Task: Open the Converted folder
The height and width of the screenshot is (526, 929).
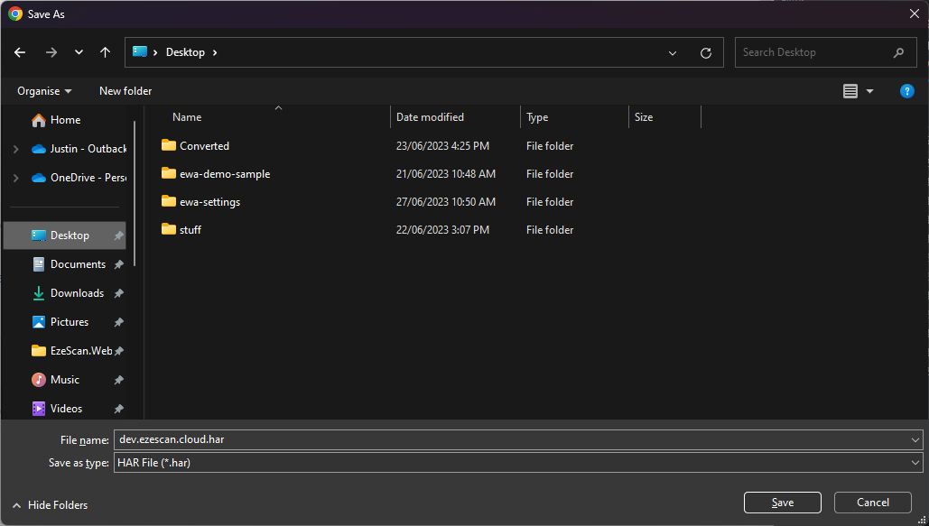Action: (x=204, y=146)
